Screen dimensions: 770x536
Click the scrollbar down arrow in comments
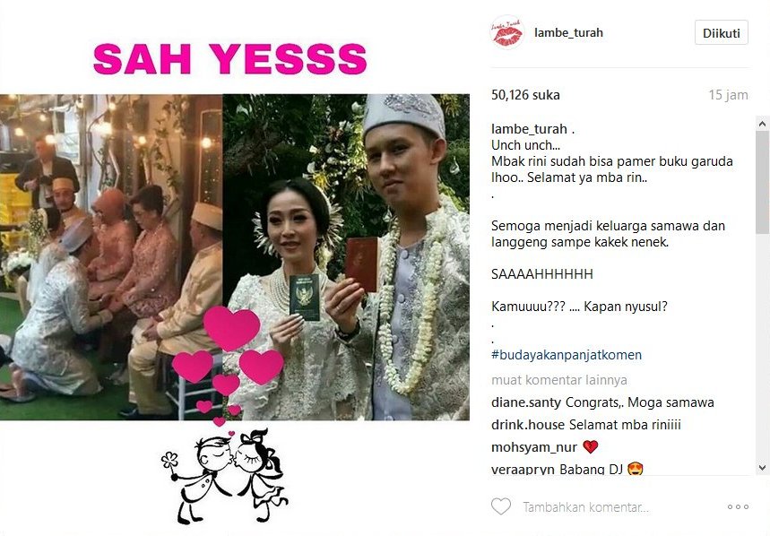tap(762, 468)
